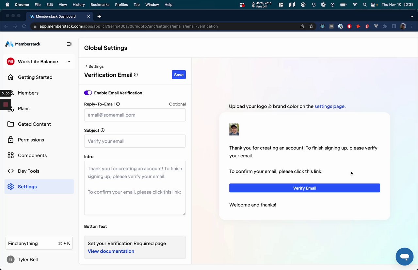Toggle the Chrome side panel icon
Image resolution: width=418 pixels, height=270 pixels.
pos(394,26)
